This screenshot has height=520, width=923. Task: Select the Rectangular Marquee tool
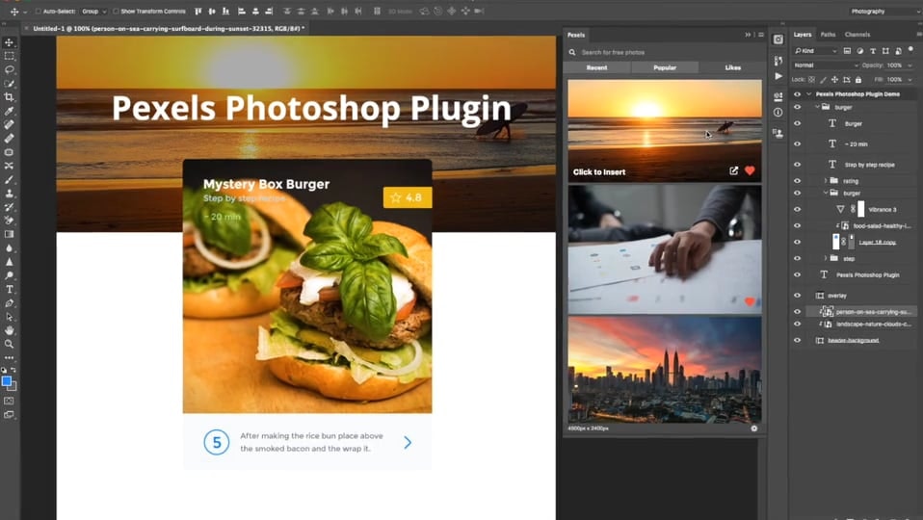(x=10, y=56)
